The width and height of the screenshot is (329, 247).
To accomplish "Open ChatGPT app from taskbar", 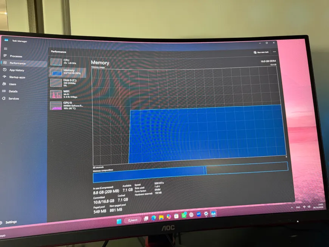I will click(x=191, y=215).
